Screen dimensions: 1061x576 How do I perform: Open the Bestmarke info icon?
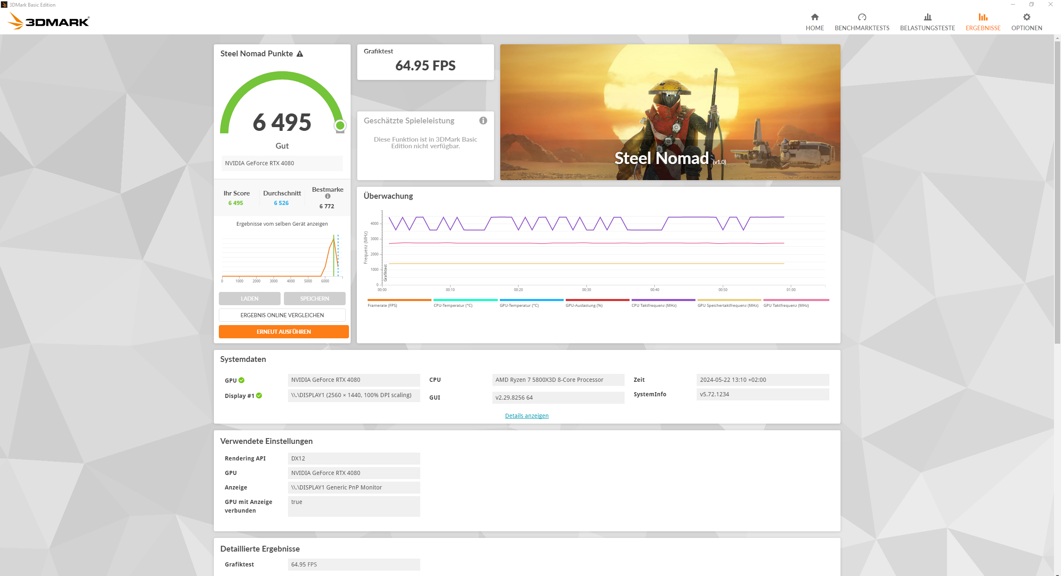[327, 196]
